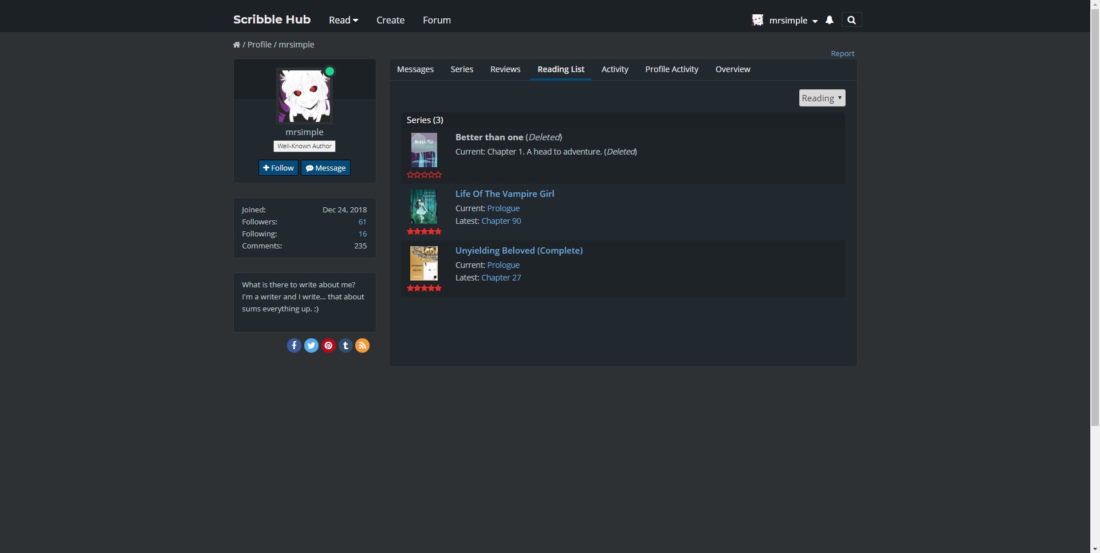The width and height of the screenshot is (1100, 553).
Task: Click the notifications bell icon
Action: click(x=829, y=20)
